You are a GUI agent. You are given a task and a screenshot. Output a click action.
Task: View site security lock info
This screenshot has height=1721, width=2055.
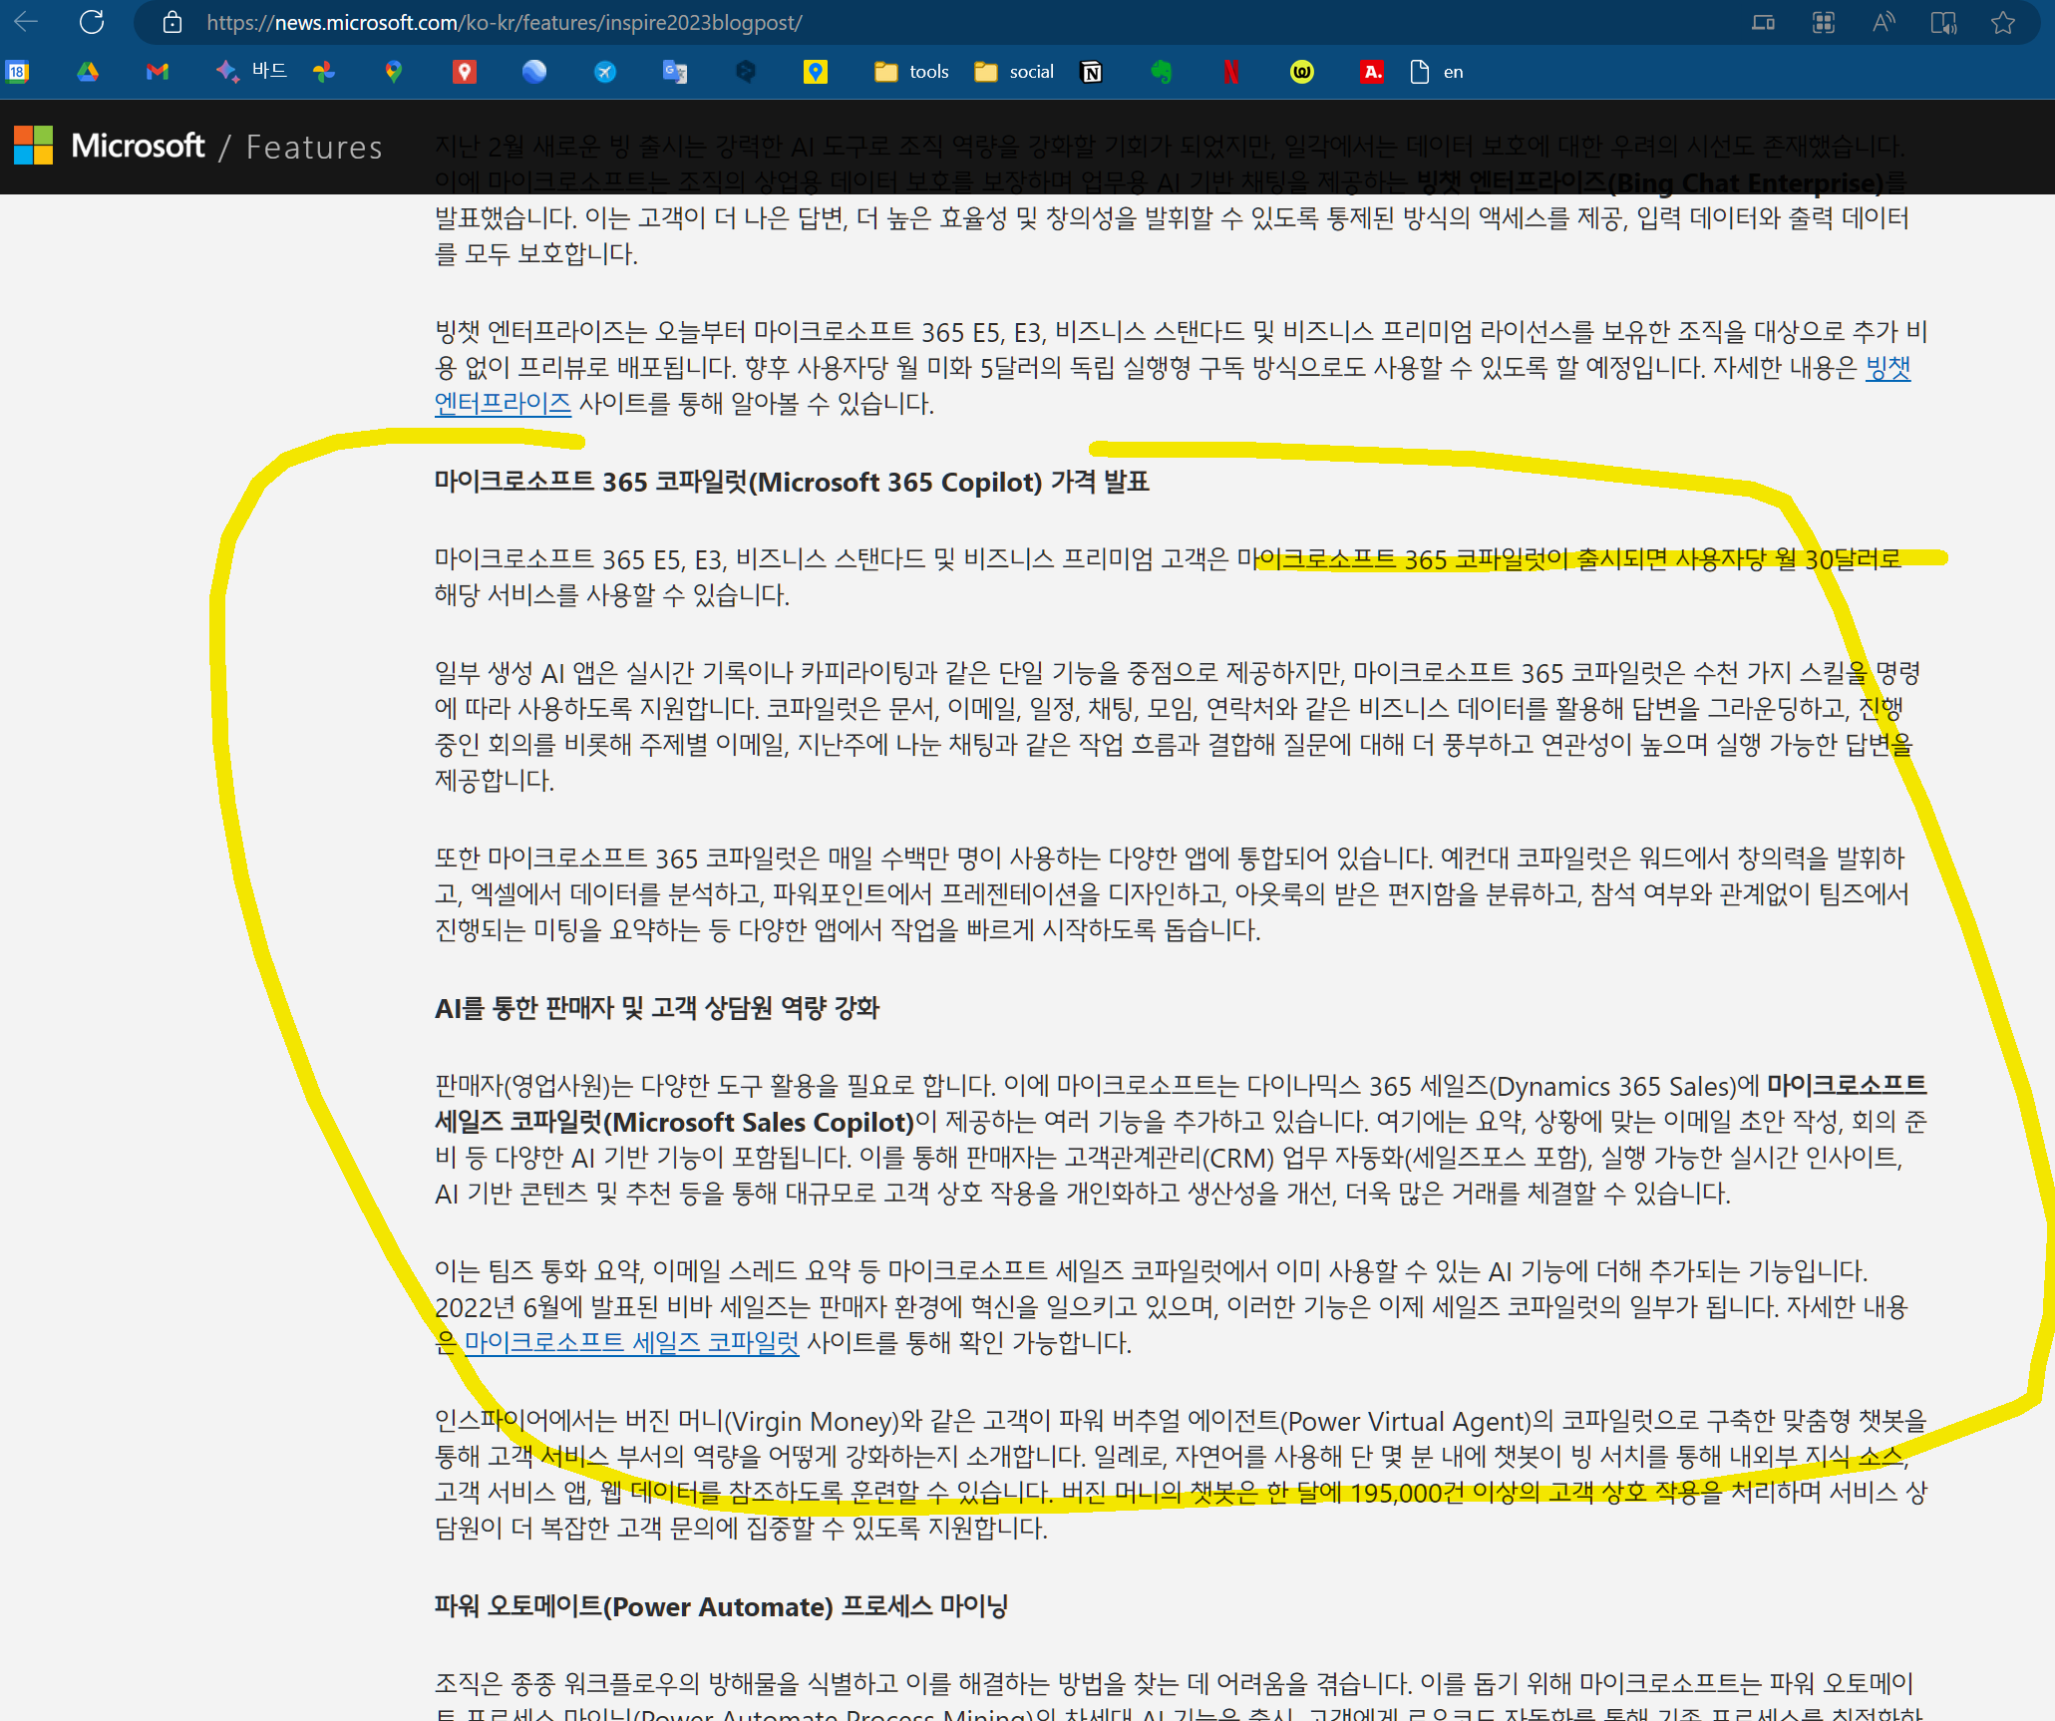click(x=172, y=22)
